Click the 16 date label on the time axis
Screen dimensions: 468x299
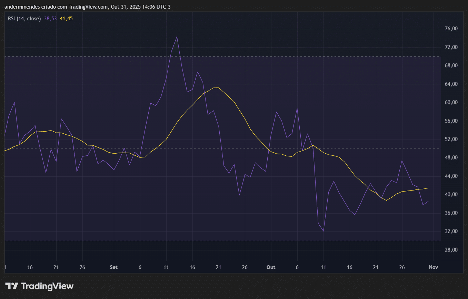30,267
